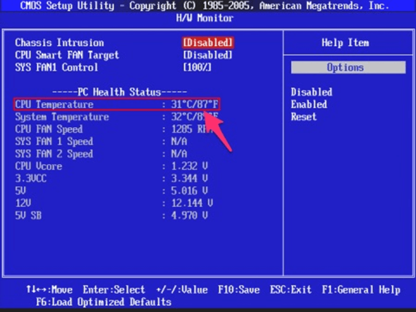Click the CMOS Setup Utility copyright header
Screen dimensions: 416x312
click(x=205, y=5)
